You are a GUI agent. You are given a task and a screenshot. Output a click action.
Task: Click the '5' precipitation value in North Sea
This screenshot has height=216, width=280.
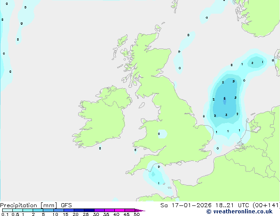pos(224,99)
